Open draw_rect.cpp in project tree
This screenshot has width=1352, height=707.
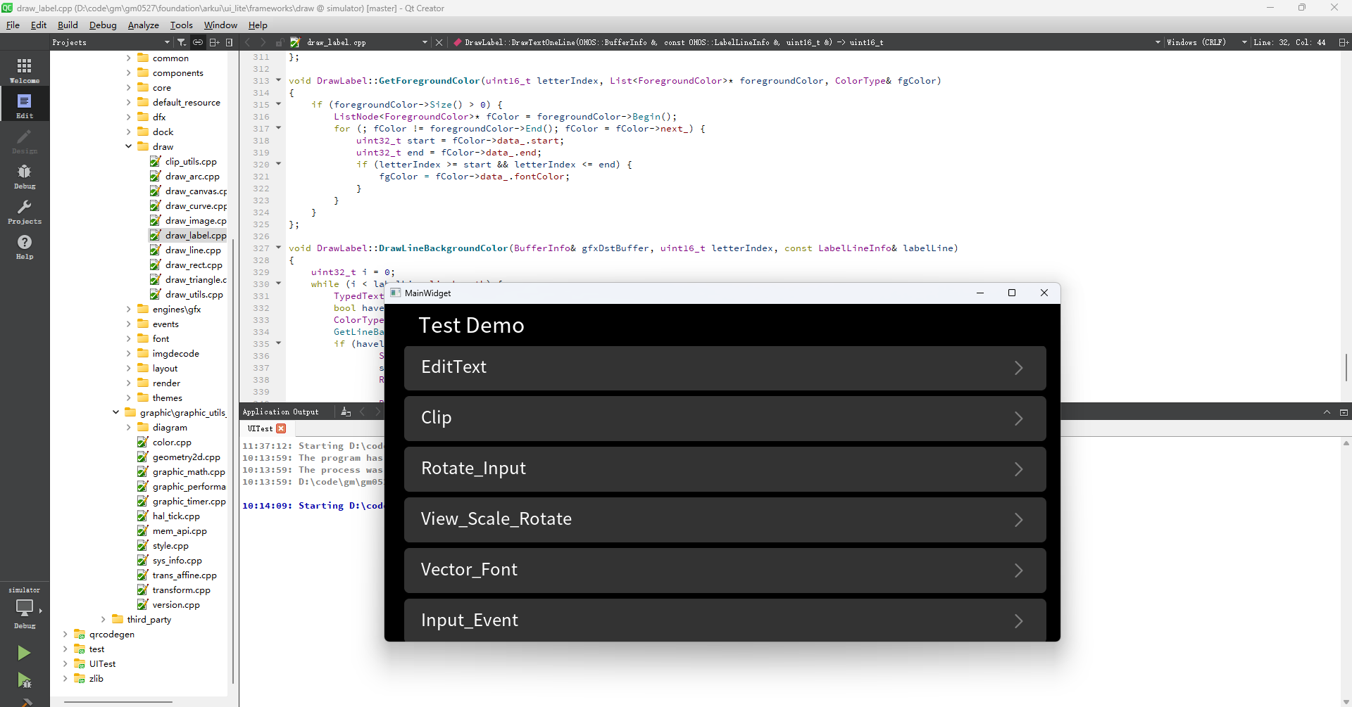(x=194, y=265)
